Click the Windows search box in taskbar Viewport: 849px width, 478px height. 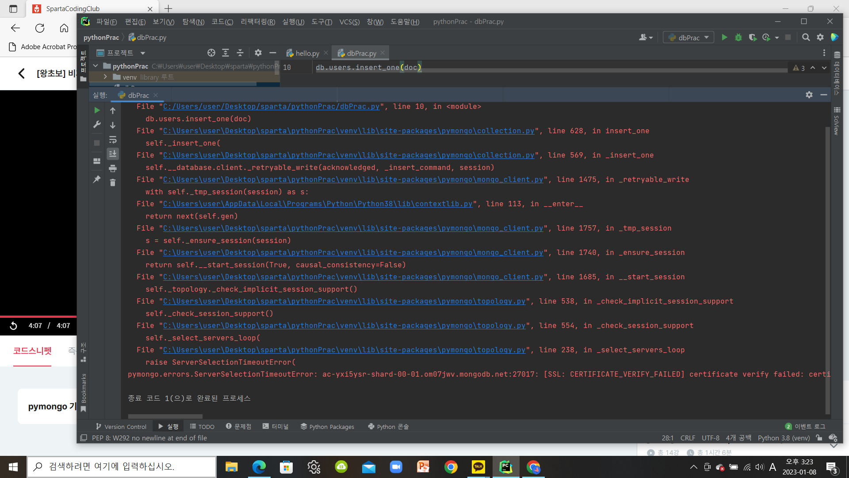122,466
